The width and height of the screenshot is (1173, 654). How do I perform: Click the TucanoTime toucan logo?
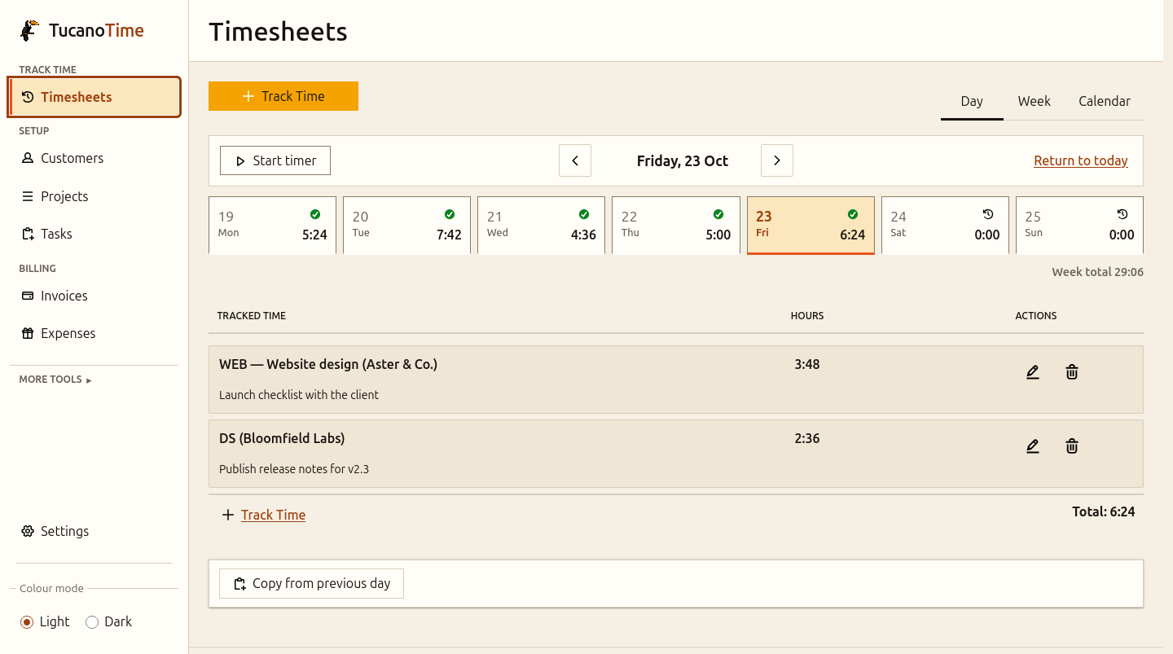pos(30,31)
